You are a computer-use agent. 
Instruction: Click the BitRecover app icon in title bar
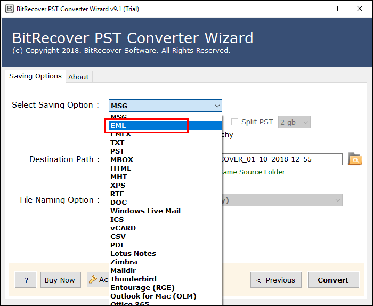pos(8,9)
